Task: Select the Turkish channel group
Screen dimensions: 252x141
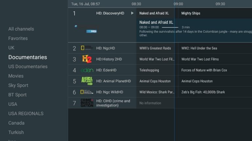Action: (16, 133)
